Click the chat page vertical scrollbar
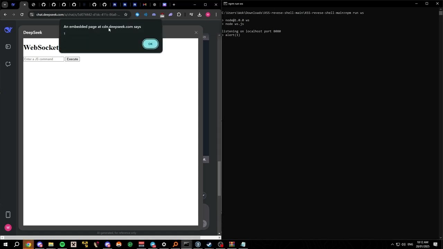The width and height of the screenshot is (443, 249). 219,178
